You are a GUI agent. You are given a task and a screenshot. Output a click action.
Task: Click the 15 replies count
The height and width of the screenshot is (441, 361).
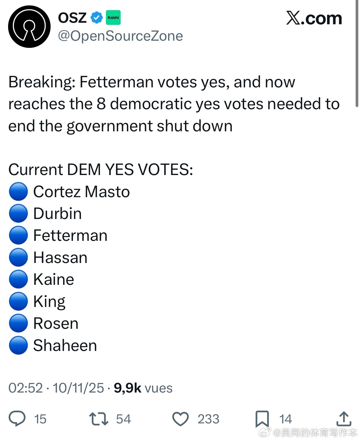click(x=40, y=419)
